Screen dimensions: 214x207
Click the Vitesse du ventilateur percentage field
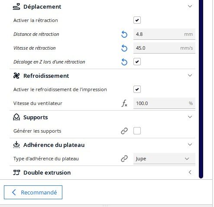164,103
